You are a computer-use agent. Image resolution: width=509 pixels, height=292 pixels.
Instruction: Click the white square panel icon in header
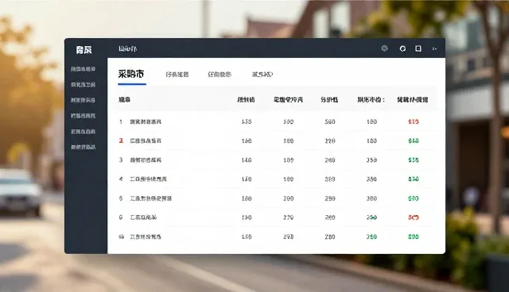418,48
